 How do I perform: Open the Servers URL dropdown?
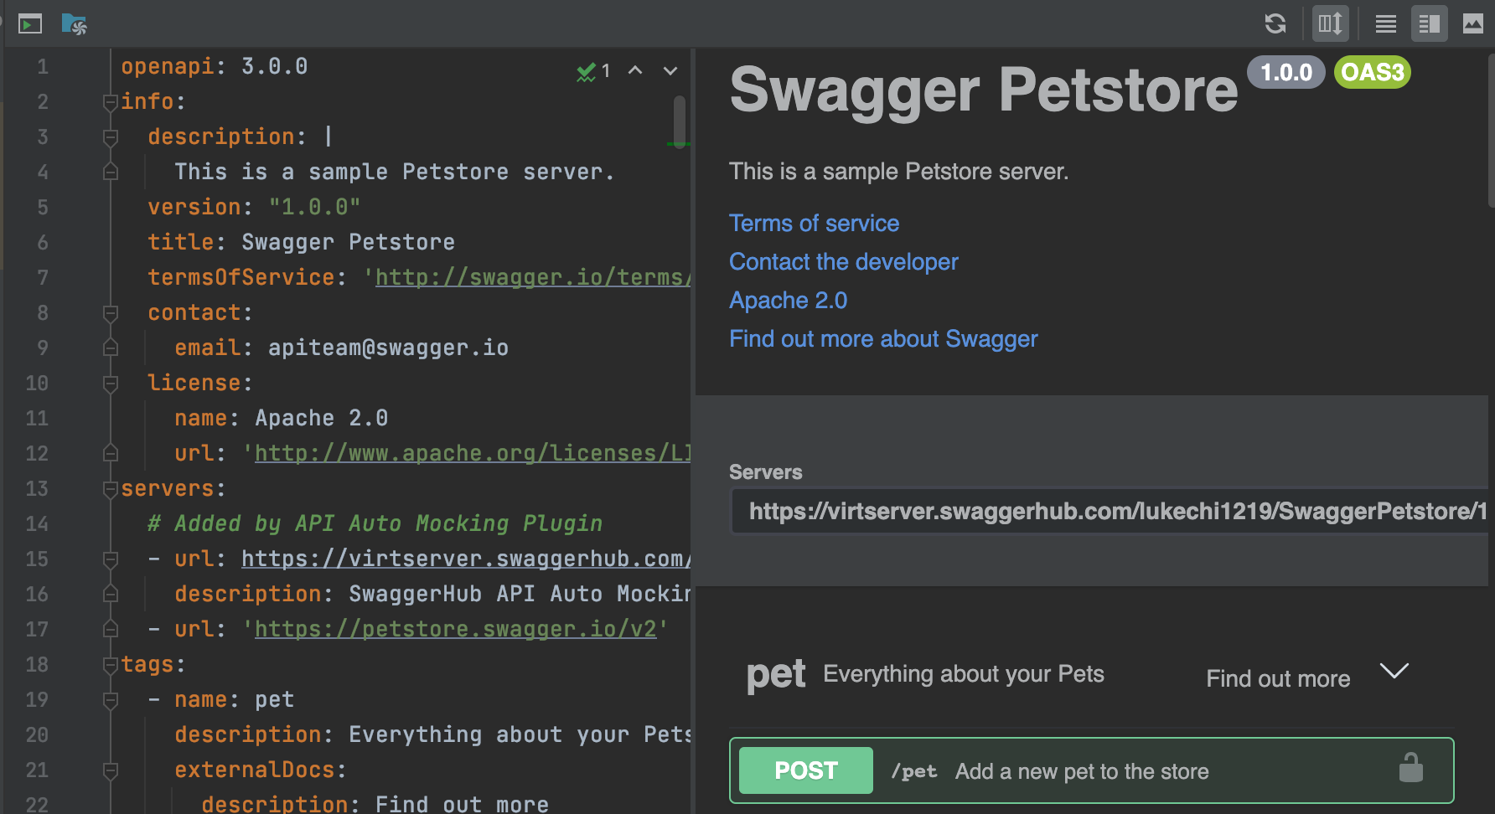point(1110,511)
